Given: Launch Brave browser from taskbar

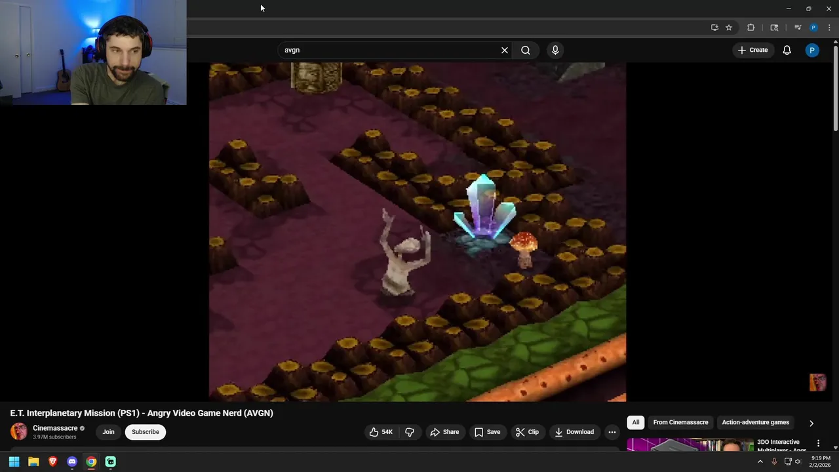Looking at the screenshot, I should tap(52, 462).
